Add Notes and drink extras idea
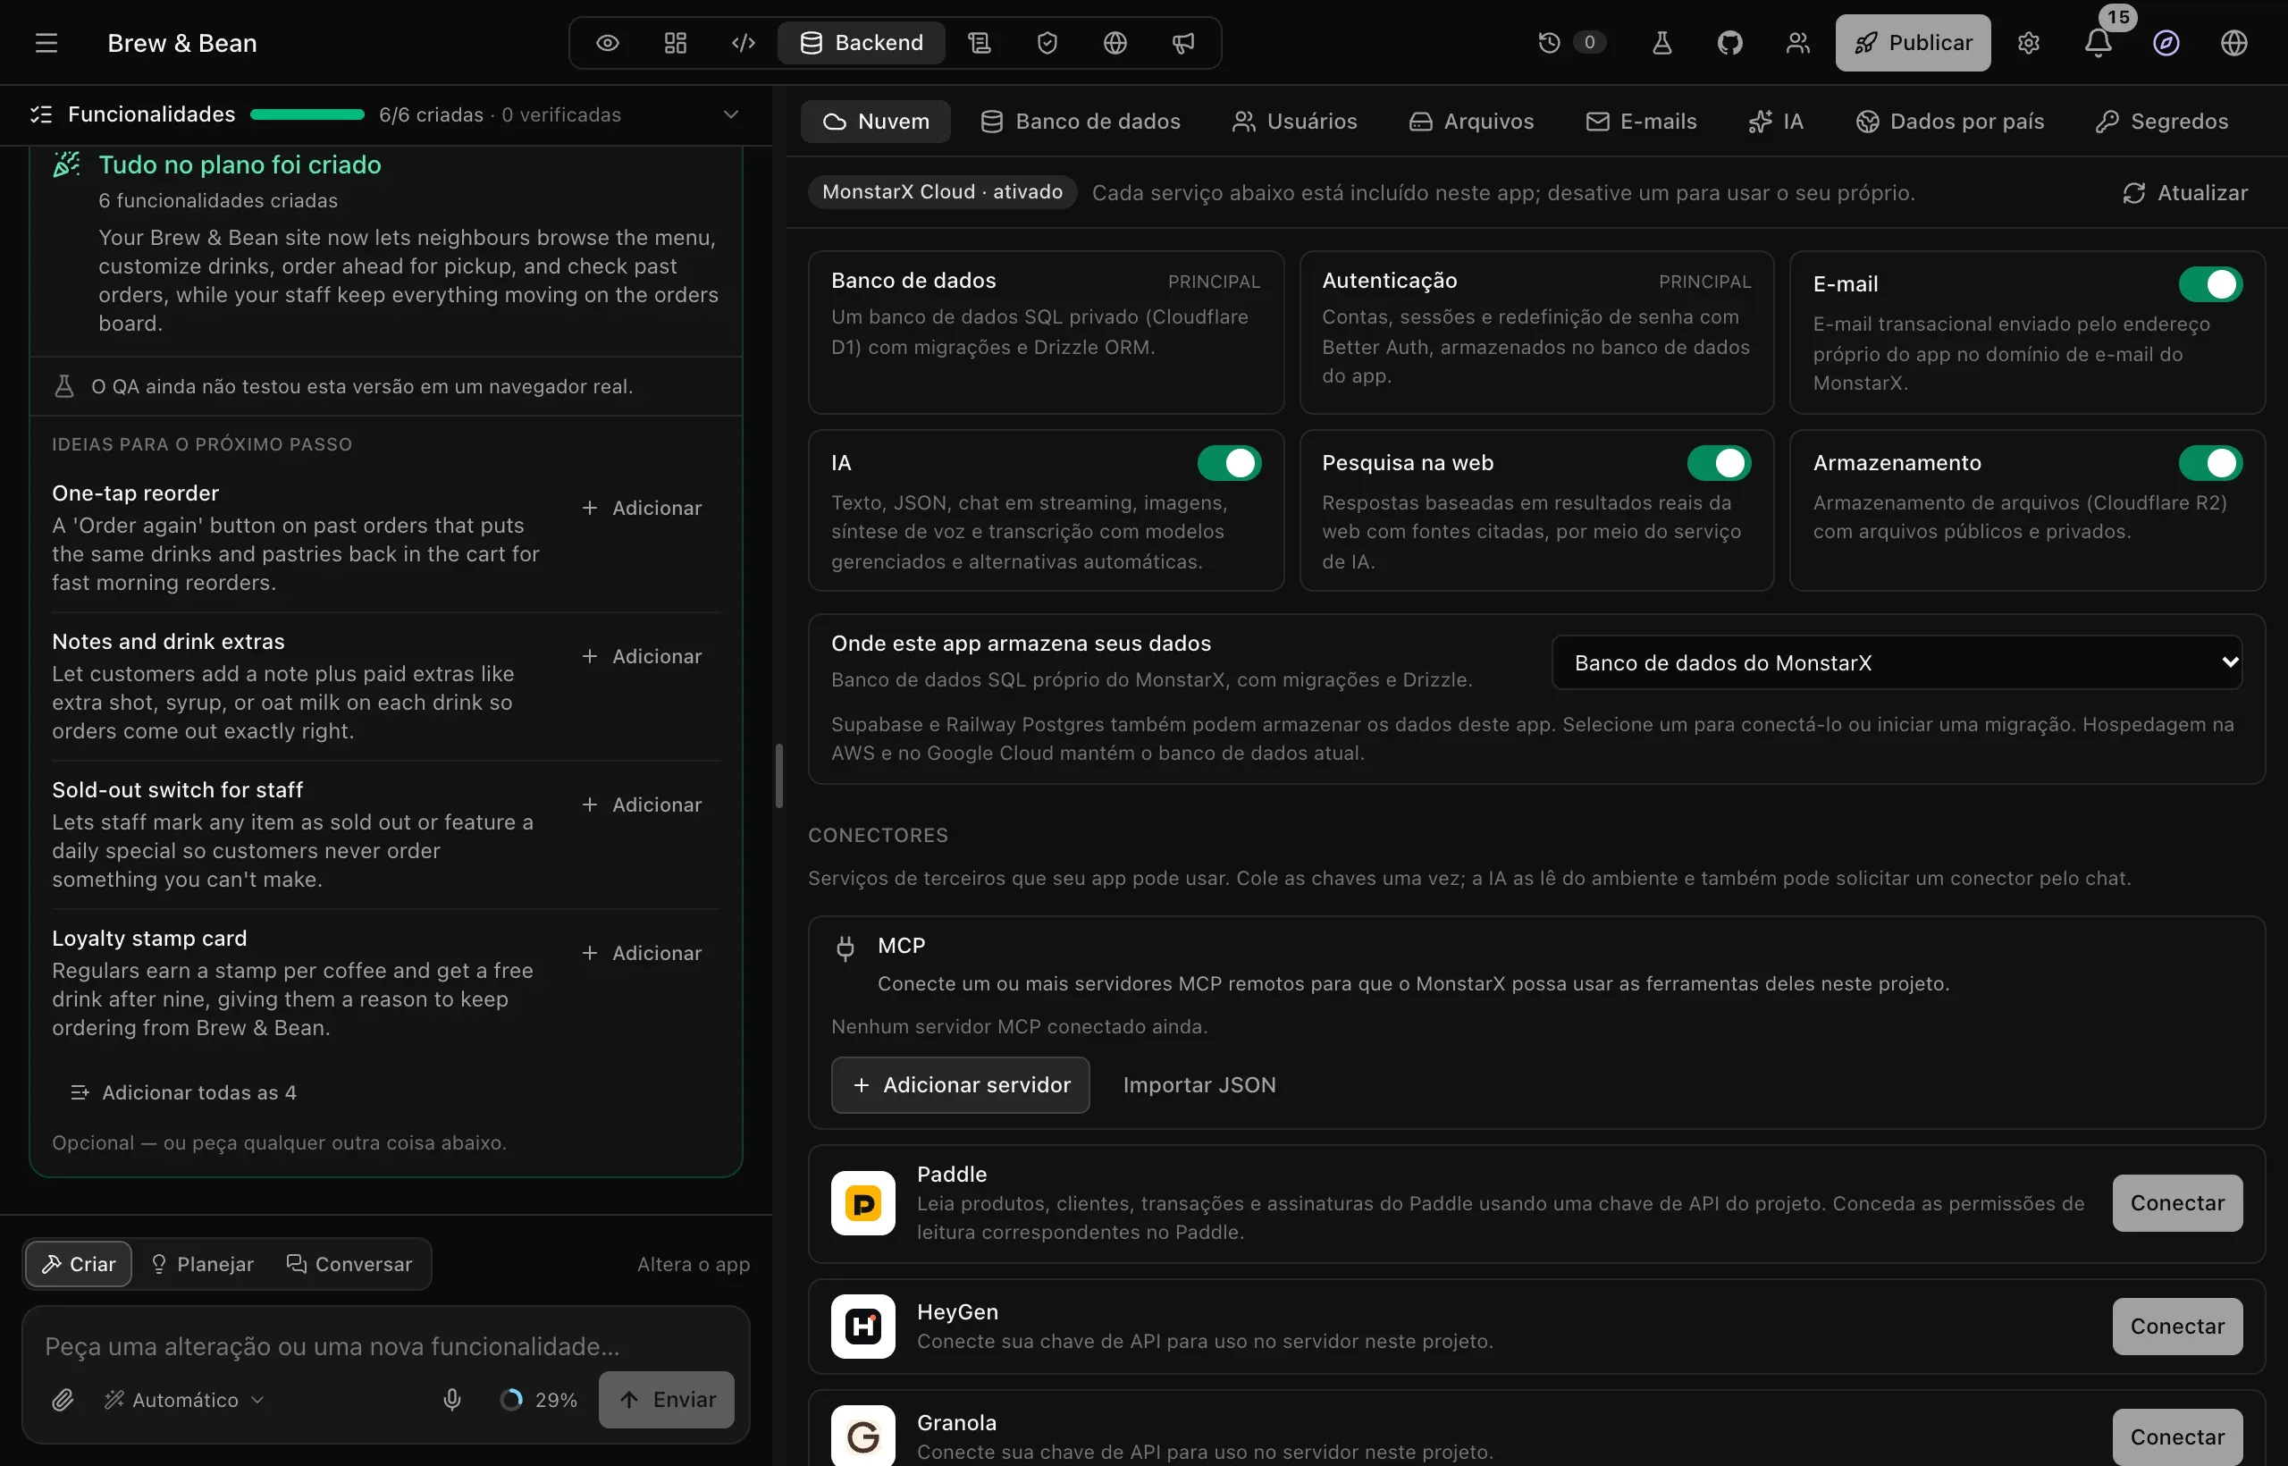Viewport: 2288px width, 1466px height. (x=643, y=656)
